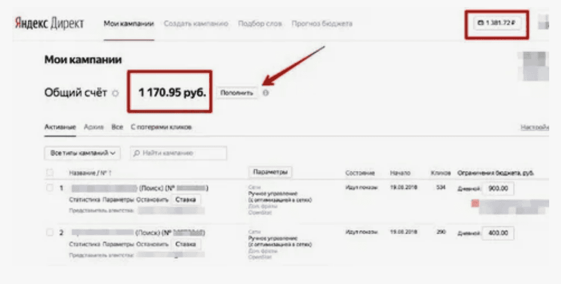Viewport: 561px width, 284px height.
Task: Click the wallet balance 1 381.72 button
Action: (497, 23)
